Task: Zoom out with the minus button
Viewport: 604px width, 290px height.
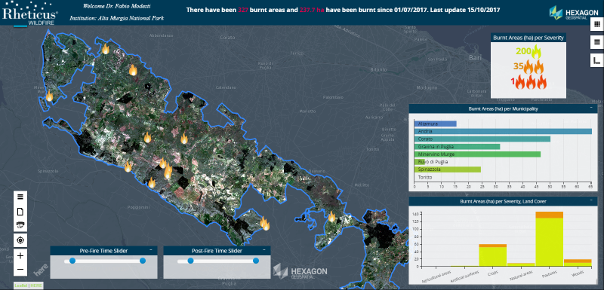Action: click(20, 269)
